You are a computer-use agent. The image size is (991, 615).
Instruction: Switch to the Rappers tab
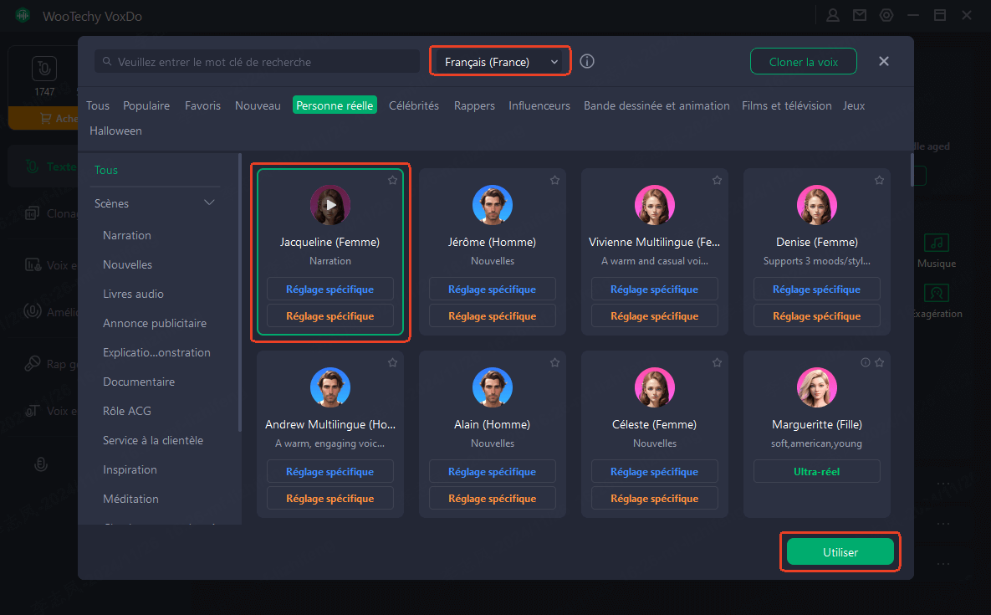474,105
